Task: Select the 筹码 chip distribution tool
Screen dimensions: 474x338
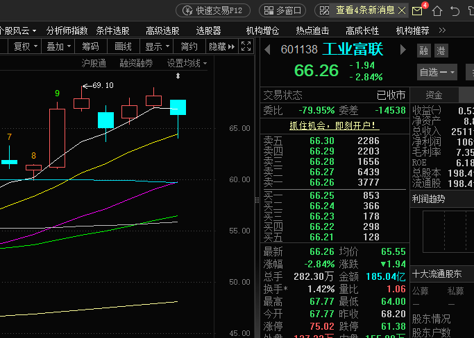Action: (91, 46)
